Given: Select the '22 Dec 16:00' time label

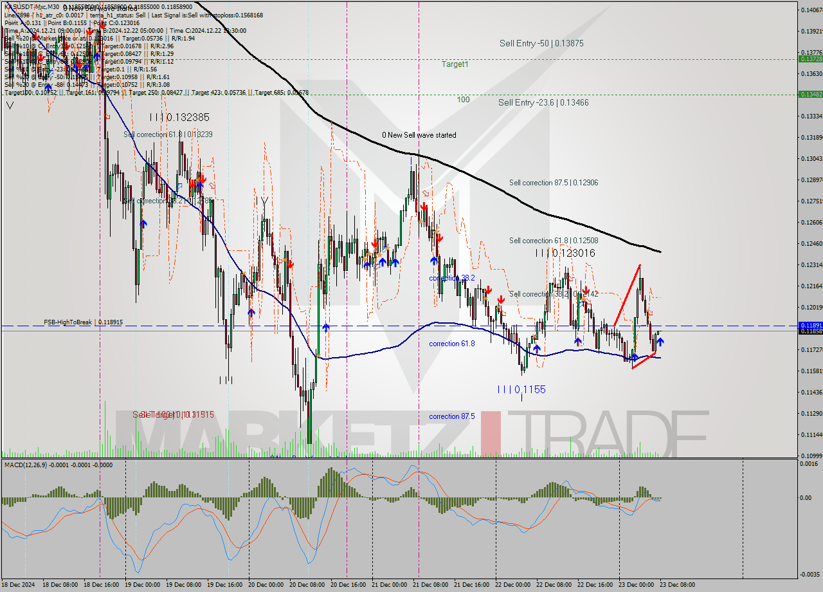Looking at the screenshot, I should [x=595, y=585].
